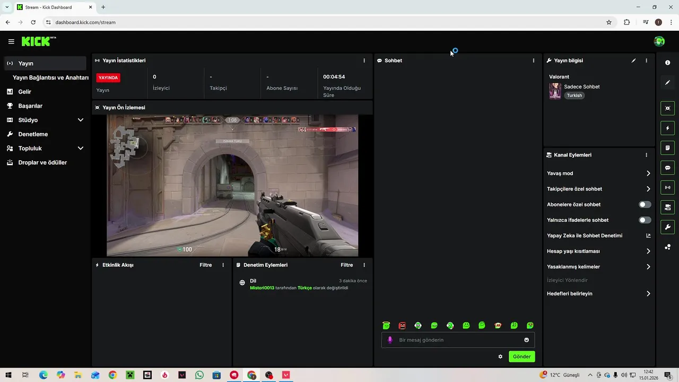679x382 pixels.
Task: Open the Denetim Eylemleri Filtre dropdown
Action: click(347, 265)
